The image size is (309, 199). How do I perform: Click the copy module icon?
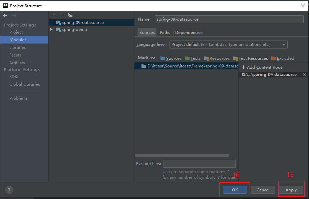tap(70, 15)
